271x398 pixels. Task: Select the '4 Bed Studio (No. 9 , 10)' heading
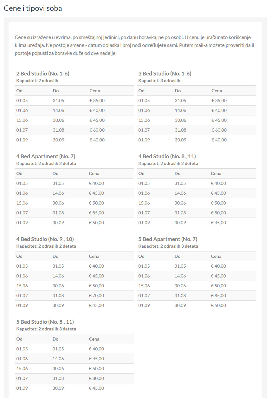pyautogui.click(x=45, y=239)
